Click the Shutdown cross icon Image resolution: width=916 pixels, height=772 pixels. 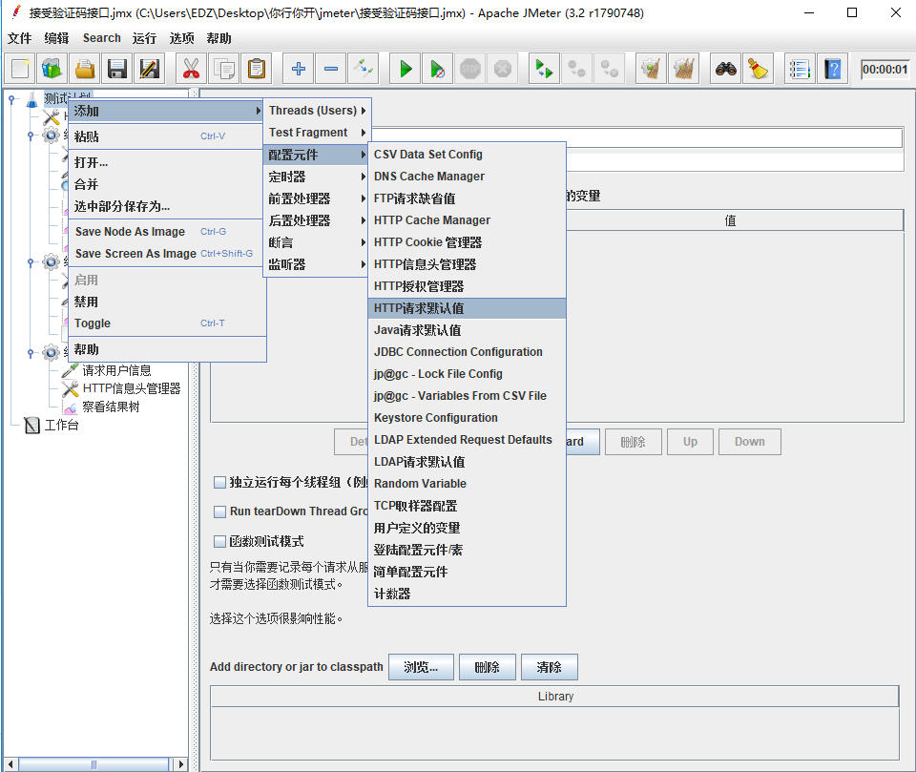(503, 69)
